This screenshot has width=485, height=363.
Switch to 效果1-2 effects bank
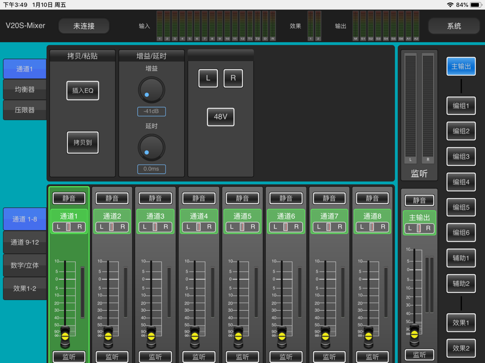click(x=25, y=288)
